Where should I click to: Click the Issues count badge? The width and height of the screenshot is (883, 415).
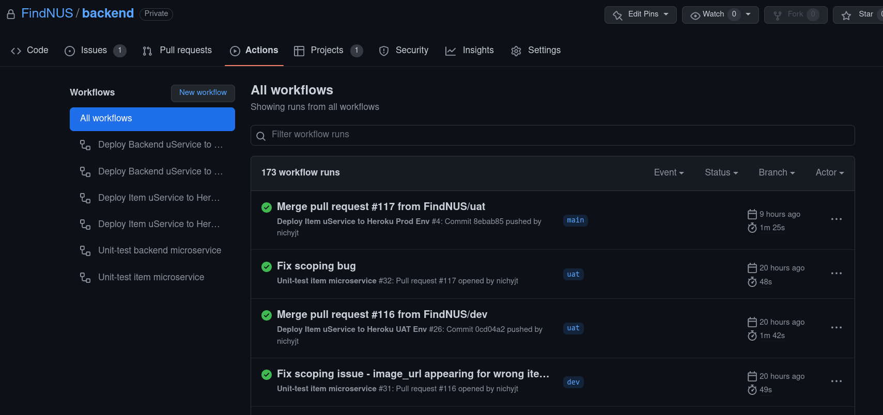point(120,51)
